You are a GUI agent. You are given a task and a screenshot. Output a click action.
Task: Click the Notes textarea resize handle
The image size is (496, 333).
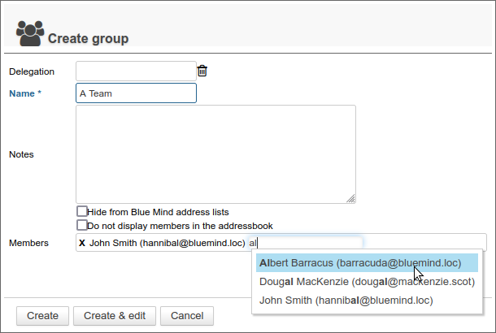(x=350, y=198)
